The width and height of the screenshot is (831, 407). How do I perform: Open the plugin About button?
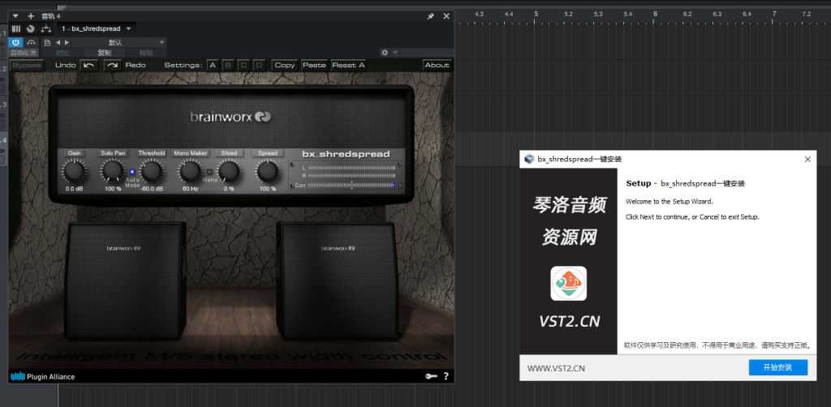tap(437, 65)
